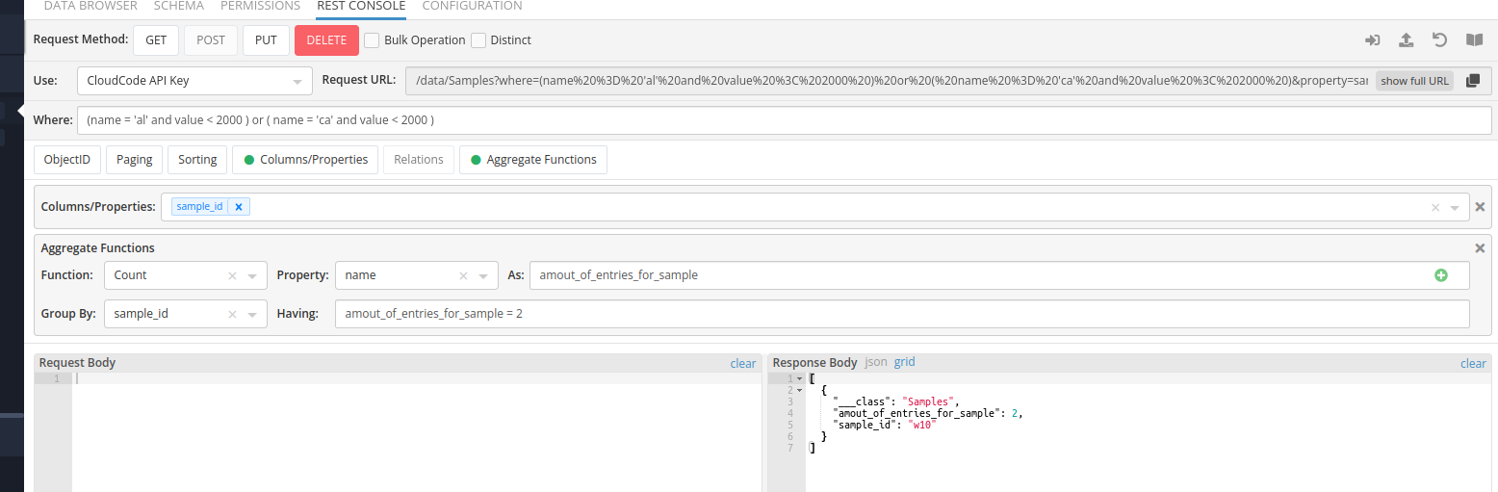This screenshot has width=1498, height=492.
Task: Click the undo/reset request icon
Action: 1439,40
